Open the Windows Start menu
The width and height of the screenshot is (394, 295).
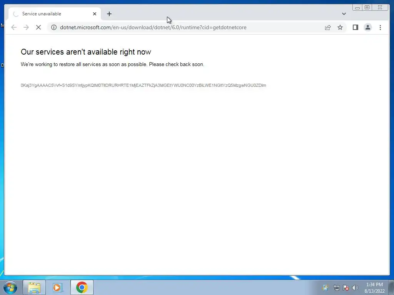(x=10, y=287)
